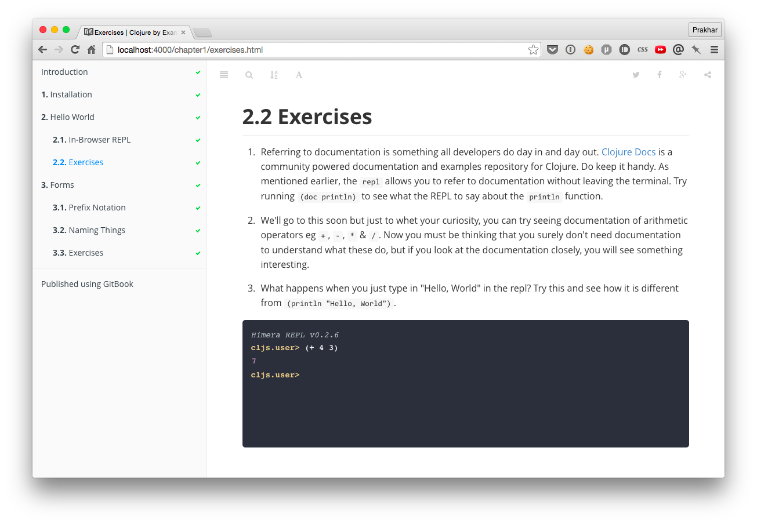The height and width of the screenshot is (524, 757).
Task: Click the A-Z sort glossary icon
Action: click(x=274, y=75)
